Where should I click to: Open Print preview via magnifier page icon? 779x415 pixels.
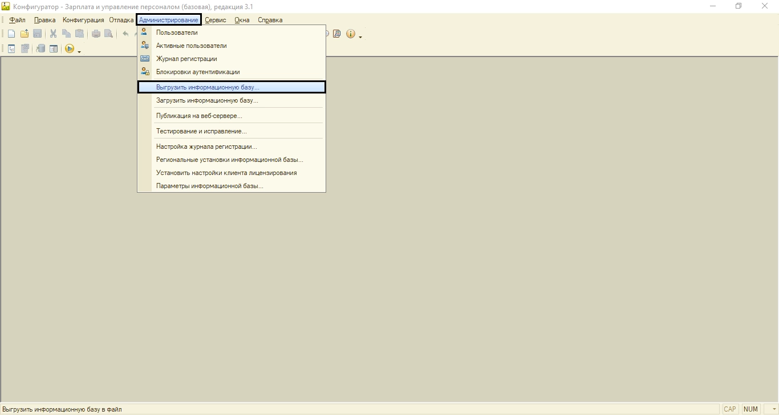tap(108, 34)
